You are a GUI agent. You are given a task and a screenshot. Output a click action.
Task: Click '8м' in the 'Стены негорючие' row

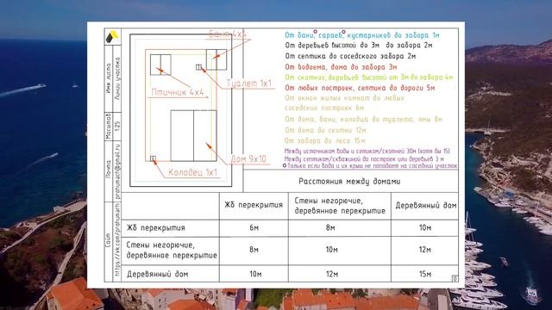click(x=254, y=250)
